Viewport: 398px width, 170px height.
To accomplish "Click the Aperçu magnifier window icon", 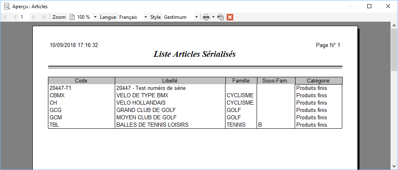I will point(7,6).
